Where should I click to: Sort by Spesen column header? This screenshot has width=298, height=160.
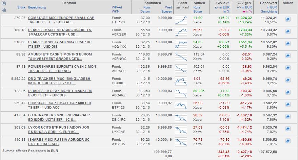167,12
